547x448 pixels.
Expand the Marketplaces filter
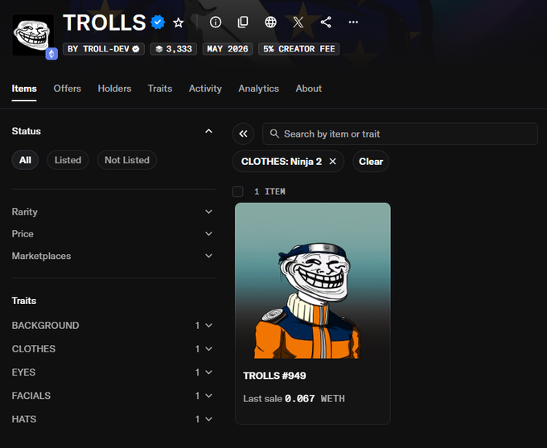(x=113, y=256)
